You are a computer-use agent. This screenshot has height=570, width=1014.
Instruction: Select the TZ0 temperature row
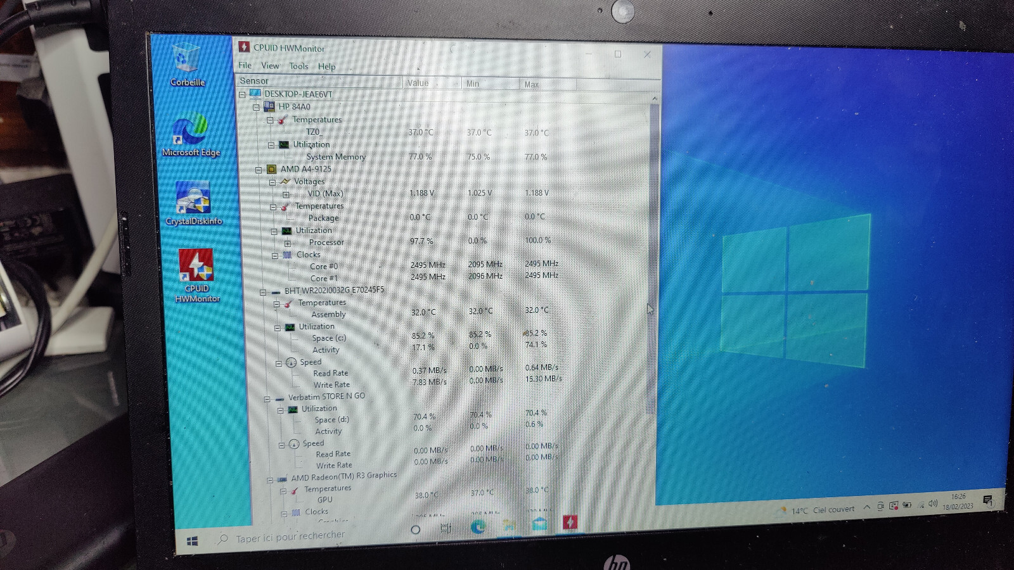314,132
